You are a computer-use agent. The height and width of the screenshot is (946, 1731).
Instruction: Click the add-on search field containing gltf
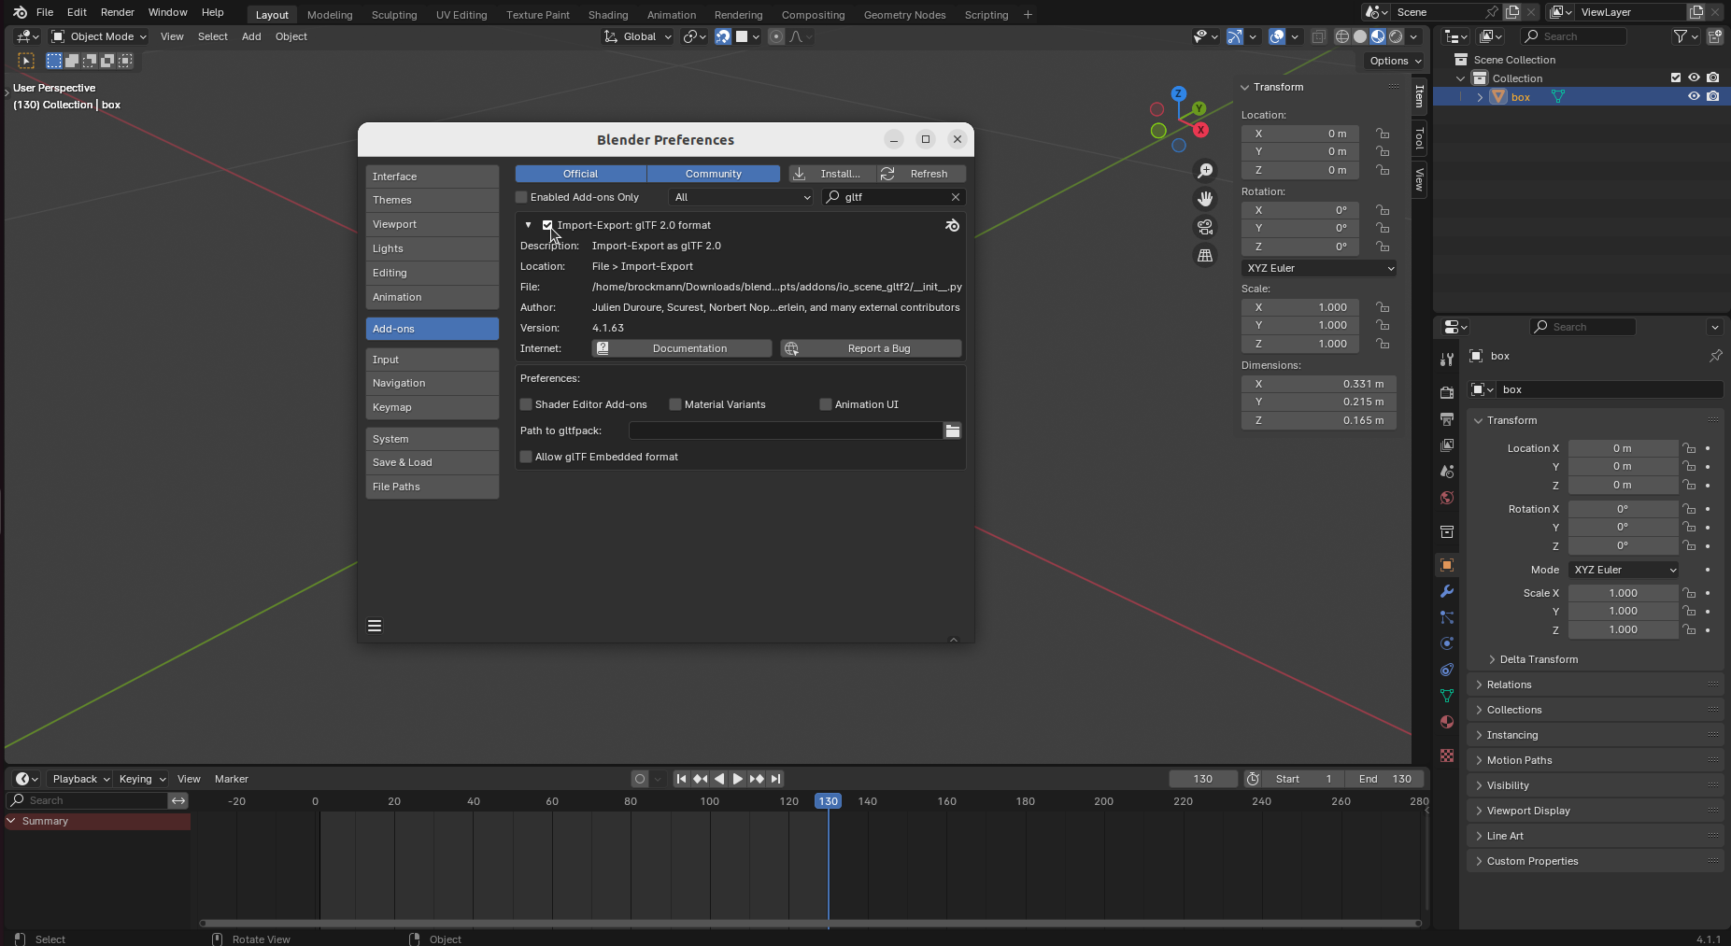click(893, 197)
